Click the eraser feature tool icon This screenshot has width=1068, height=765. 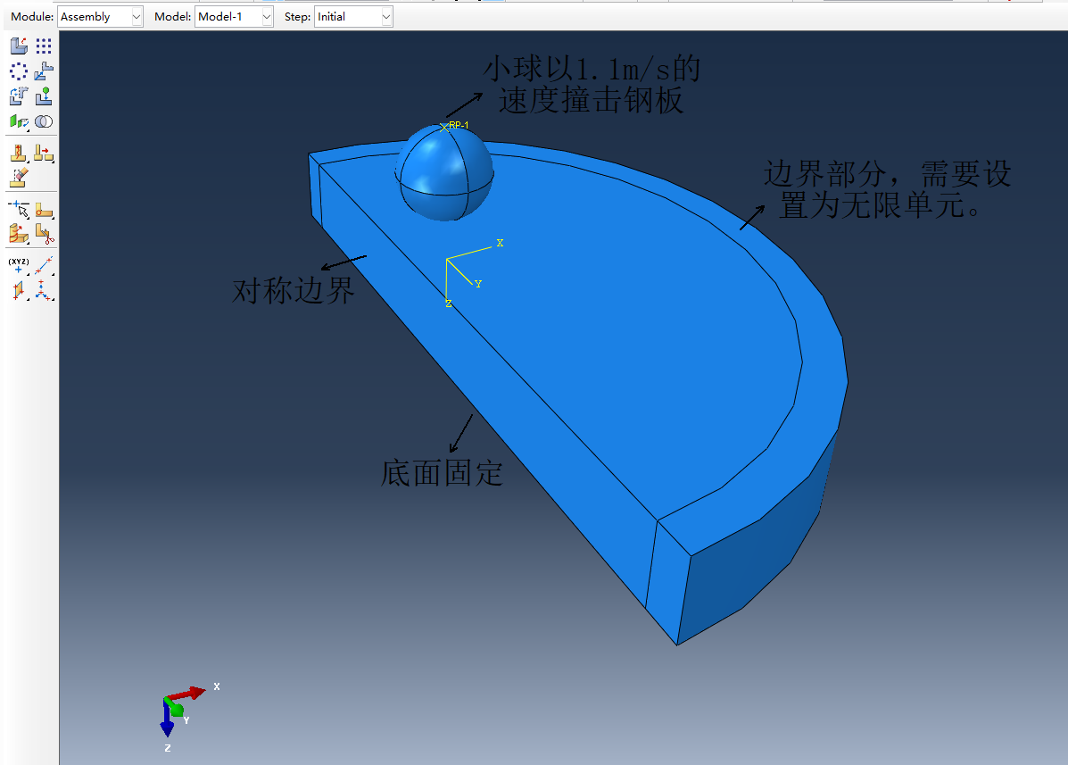[x=18, y=177]
